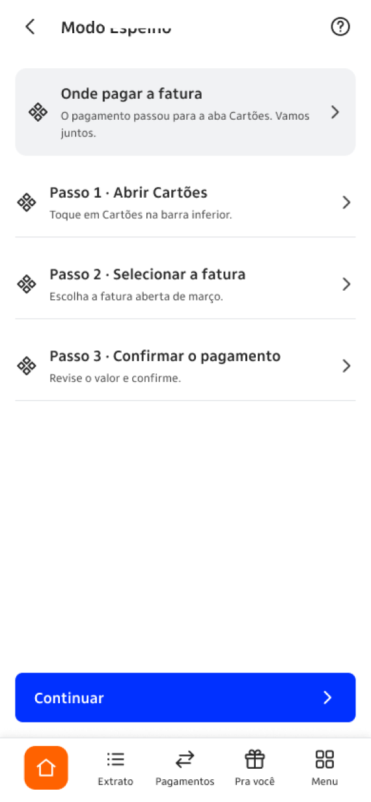371x802 pixels.
Task: Tap the diamond icon beside Passo 2
Action: tap(26, 284)
